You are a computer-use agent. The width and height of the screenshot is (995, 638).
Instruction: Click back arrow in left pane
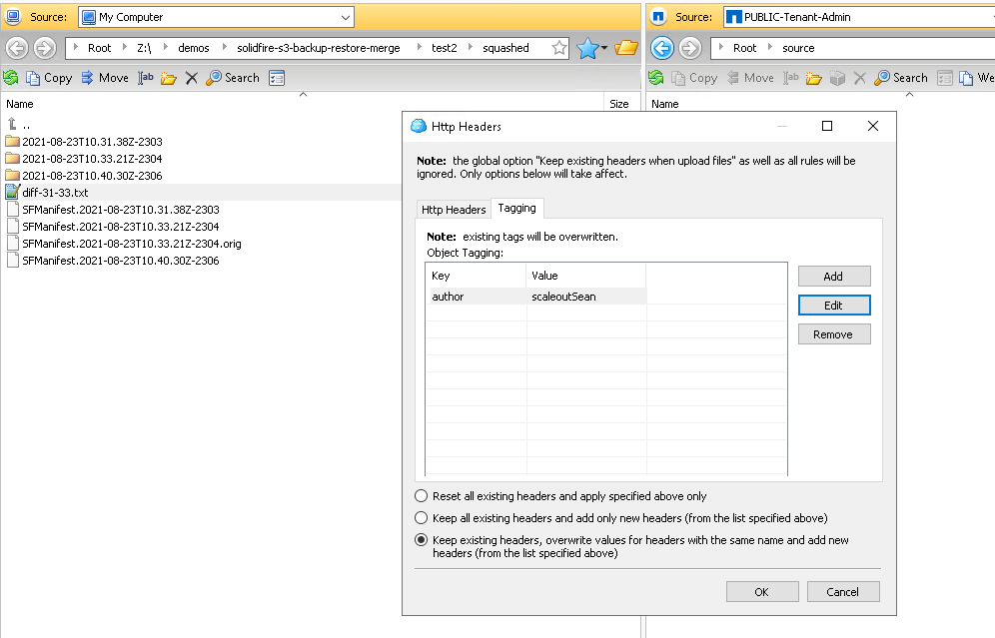coord(17,48)
